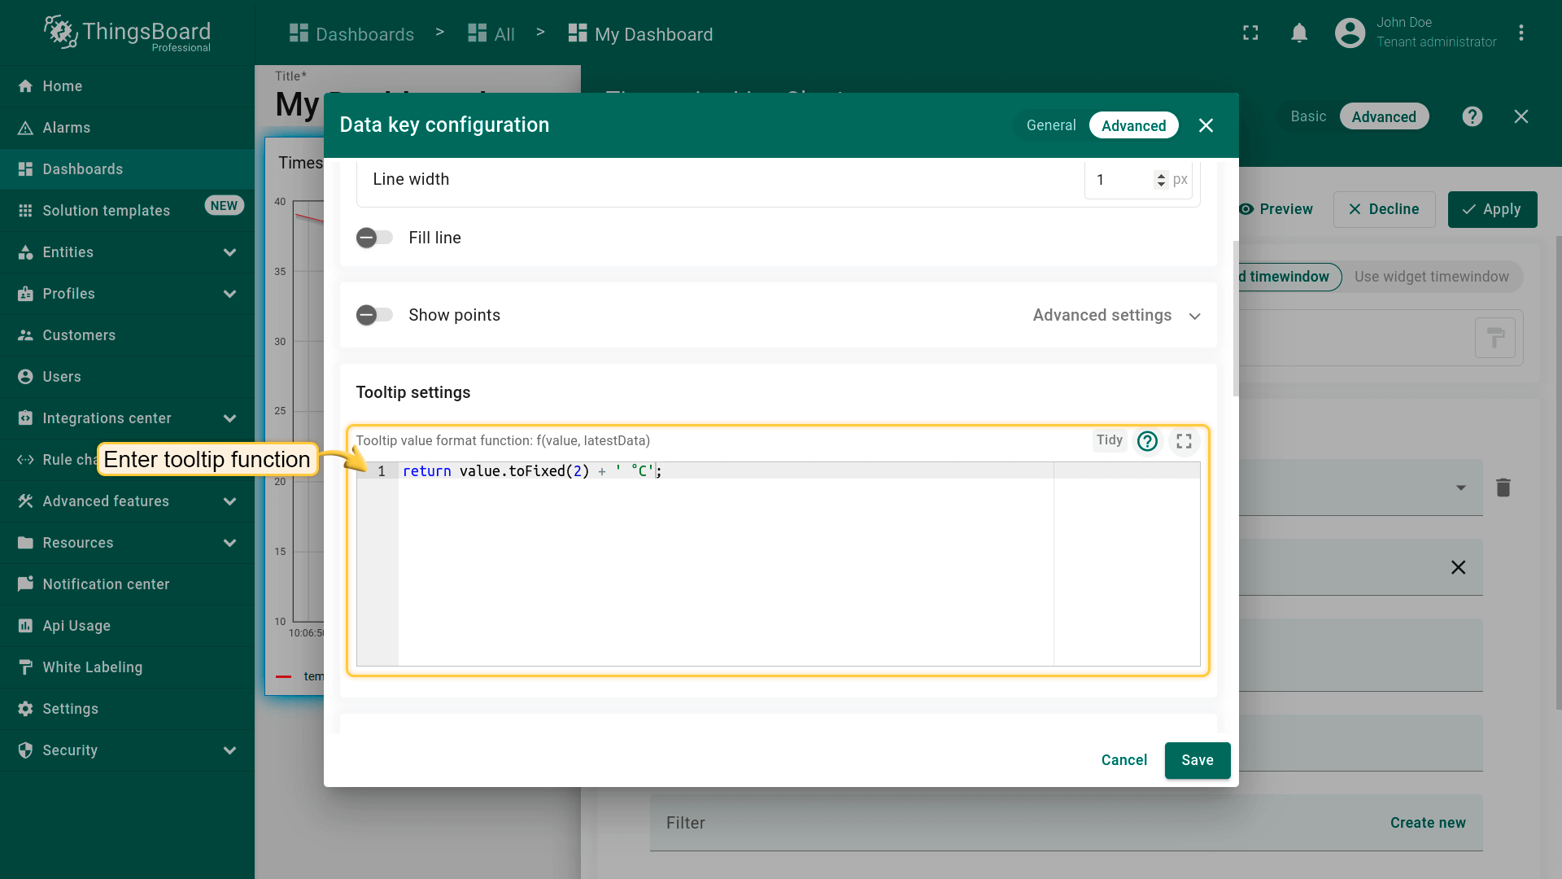Click the delete trash icon
Viewport: 1562px width, 879px height.
click(x=1503, y=488)
